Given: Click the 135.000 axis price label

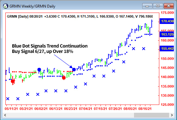Looking at the screenshot, I should (x=167, y=86).
